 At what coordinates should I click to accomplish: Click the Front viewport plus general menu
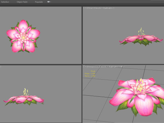85,8
